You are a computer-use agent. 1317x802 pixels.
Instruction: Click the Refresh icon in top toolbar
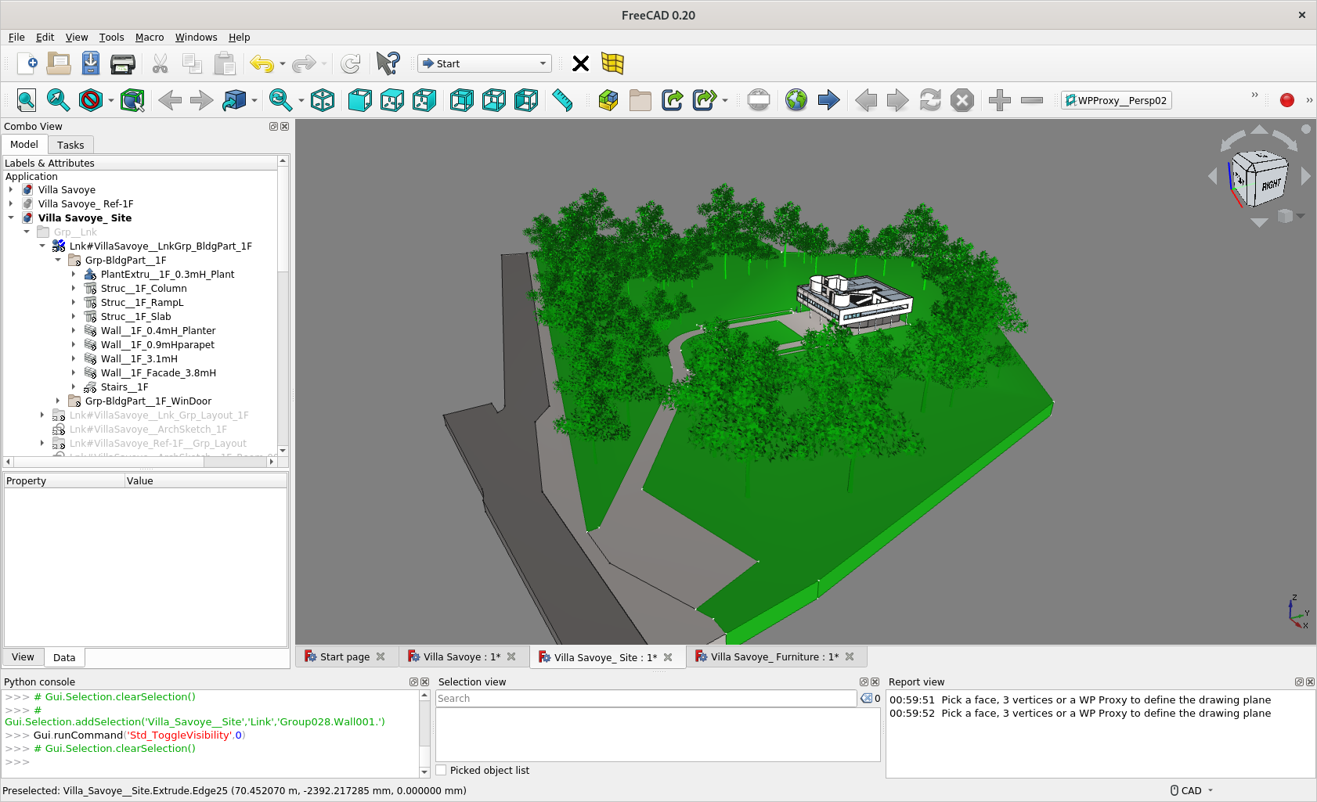[x=350, y=63]
